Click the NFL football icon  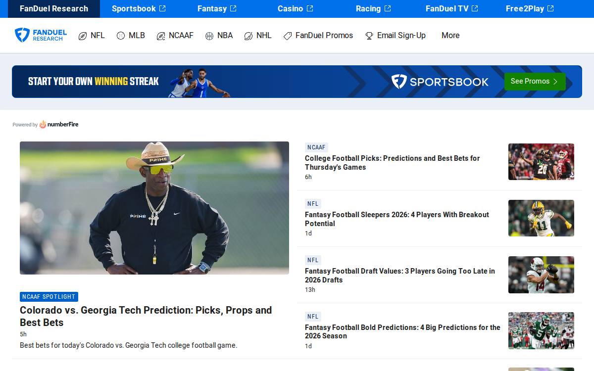coord(83,36)
